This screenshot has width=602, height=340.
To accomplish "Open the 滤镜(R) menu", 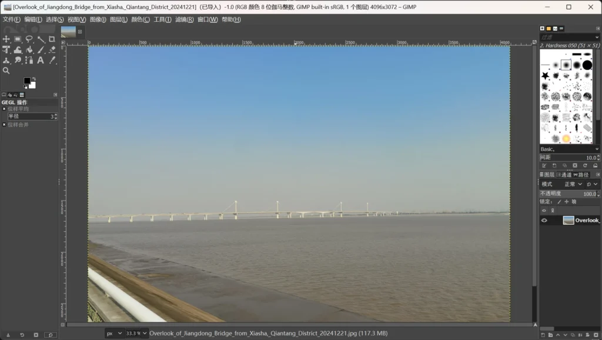I will click(x=184, y=19).
